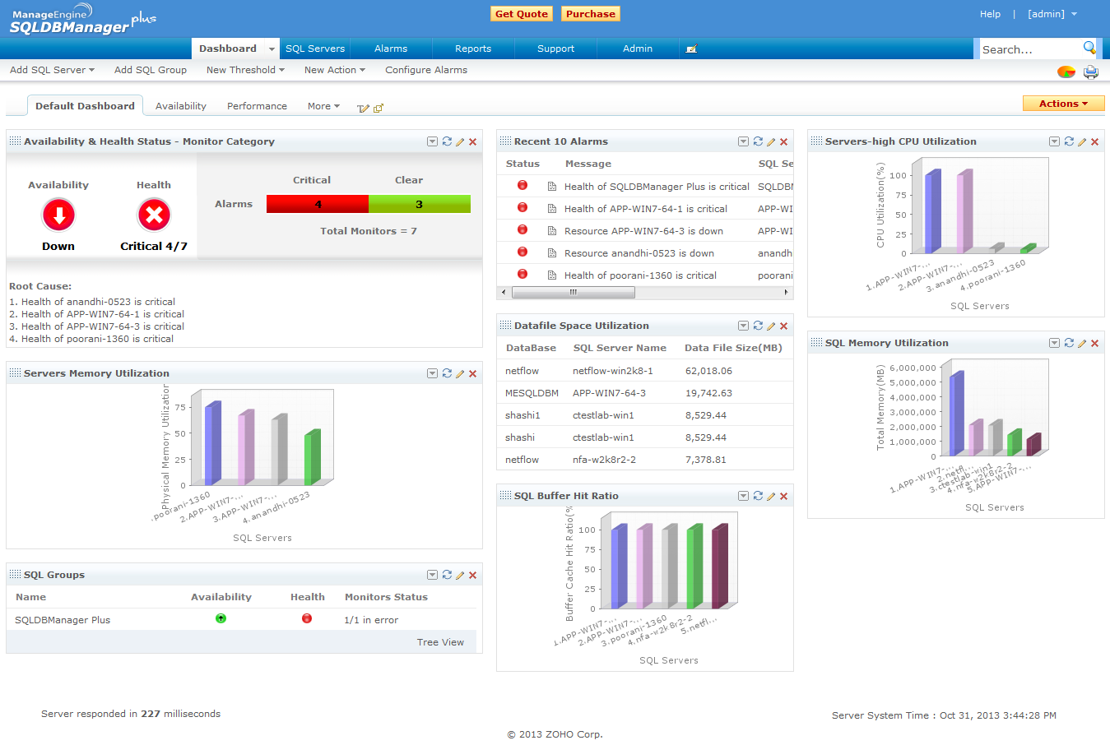
Task: Expand the New Threshold dropdown menu
Action: tap(245, 70)
